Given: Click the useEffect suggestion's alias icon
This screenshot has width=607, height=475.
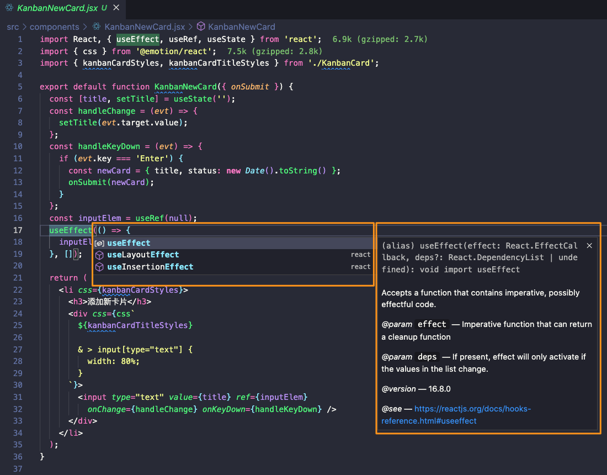Looking at the screenshot, I should coord(99,244).
